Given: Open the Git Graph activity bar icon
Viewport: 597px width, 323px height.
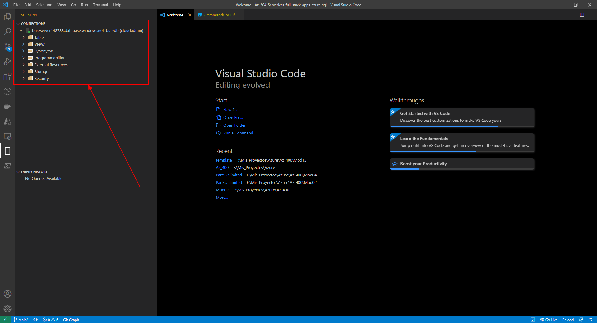Looking at the screenshot, I should click(7, 91).
